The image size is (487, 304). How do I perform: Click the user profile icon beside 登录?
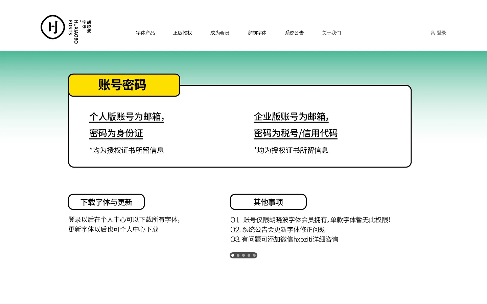pos(433,33)
